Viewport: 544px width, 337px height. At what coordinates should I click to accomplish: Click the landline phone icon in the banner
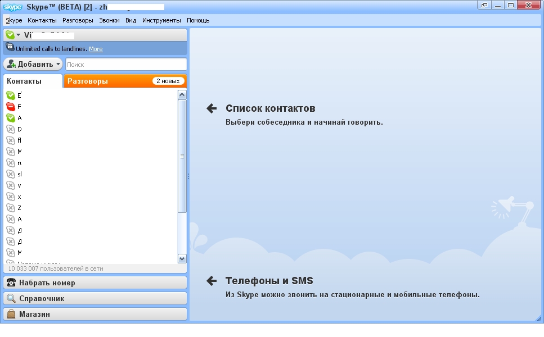tap(10, 47)
